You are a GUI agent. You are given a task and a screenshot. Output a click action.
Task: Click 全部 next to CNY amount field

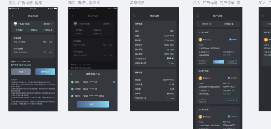point(50,53)
